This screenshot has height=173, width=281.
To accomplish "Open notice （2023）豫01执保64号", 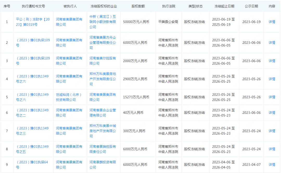I will [x=32, y=165].
